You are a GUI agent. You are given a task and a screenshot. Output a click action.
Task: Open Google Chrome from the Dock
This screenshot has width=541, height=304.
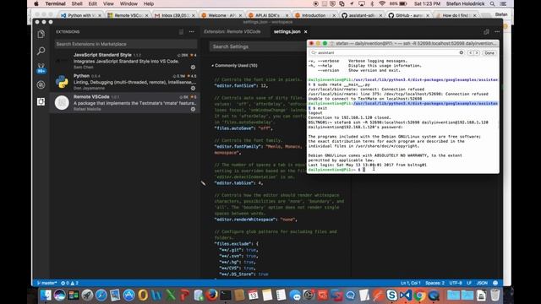point(419,295)
